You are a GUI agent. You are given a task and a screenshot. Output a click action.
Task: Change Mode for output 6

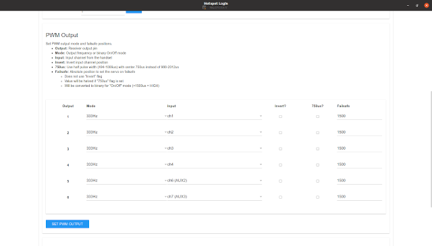[x=126, y=197]
